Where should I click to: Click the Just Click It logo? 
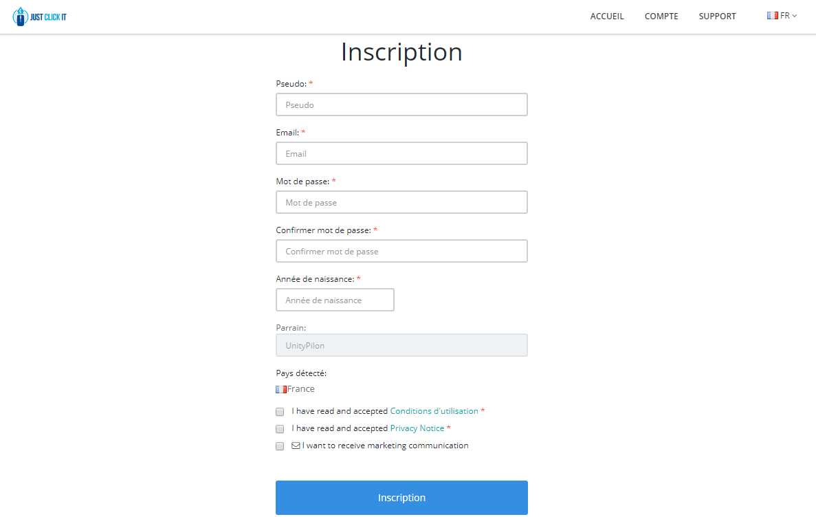tap(39, 16)
